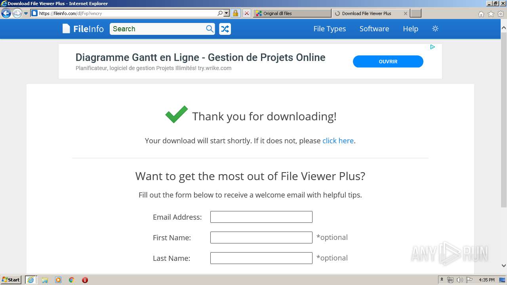Click the vertical scrollbar thumb
The width and height of the screenshot is (507, 285).
(504, 120)
